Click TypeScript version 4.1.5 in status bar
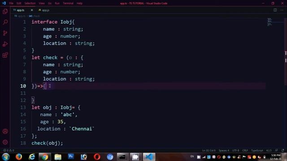This screenshot has height=161, width=287. (269, 150)
